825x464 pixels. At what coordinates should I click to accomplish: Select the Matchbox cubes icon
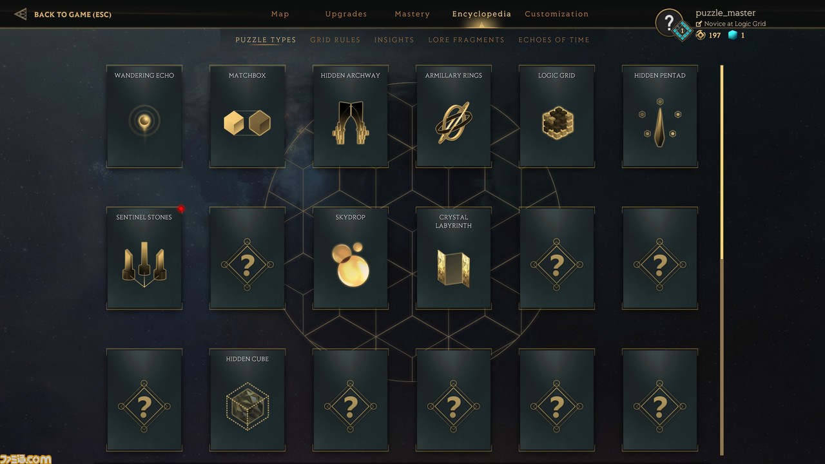pyautogui.click(x=247, y=122)
